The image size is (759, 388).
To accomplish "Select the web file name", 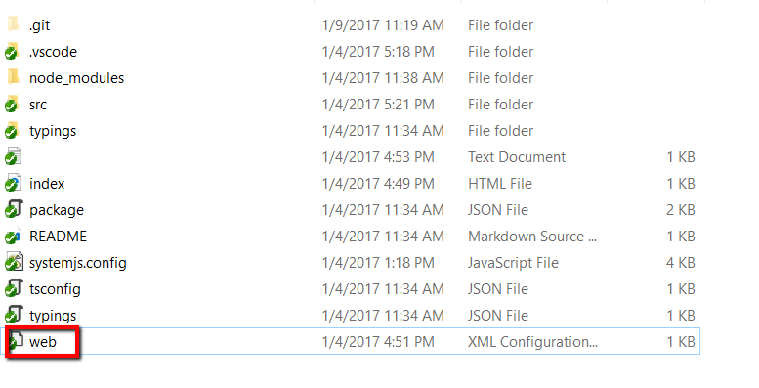I will [43, 342].
